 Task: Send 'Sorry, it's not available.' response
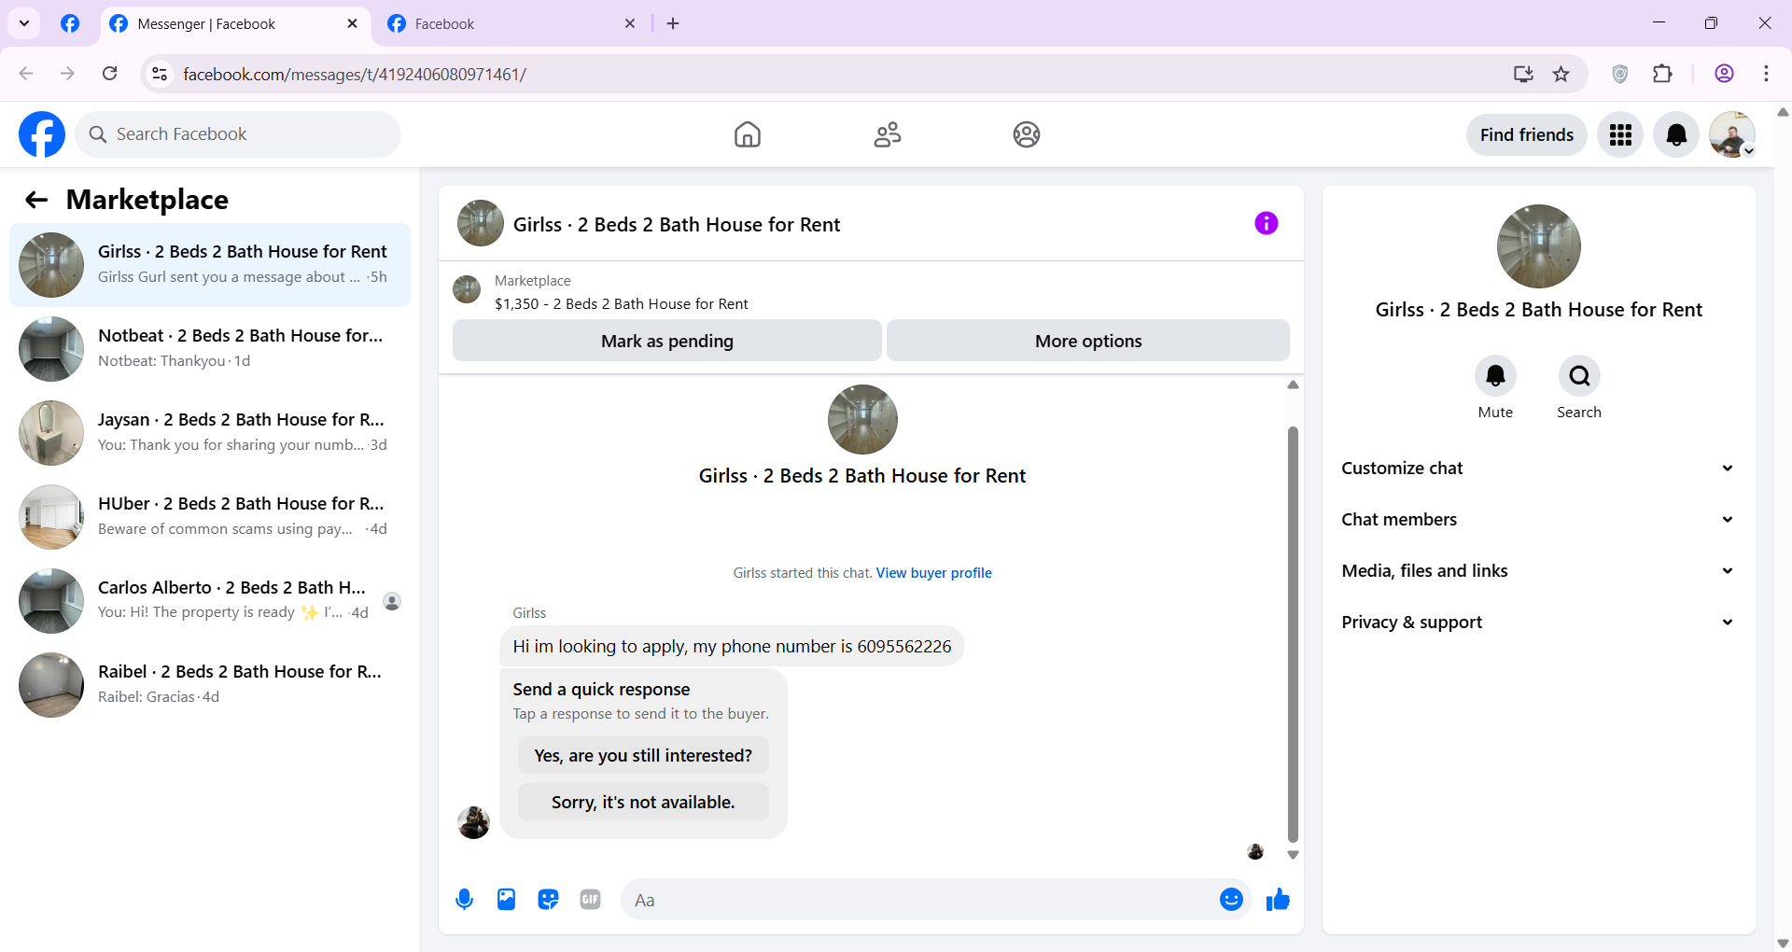click(643, 802)
